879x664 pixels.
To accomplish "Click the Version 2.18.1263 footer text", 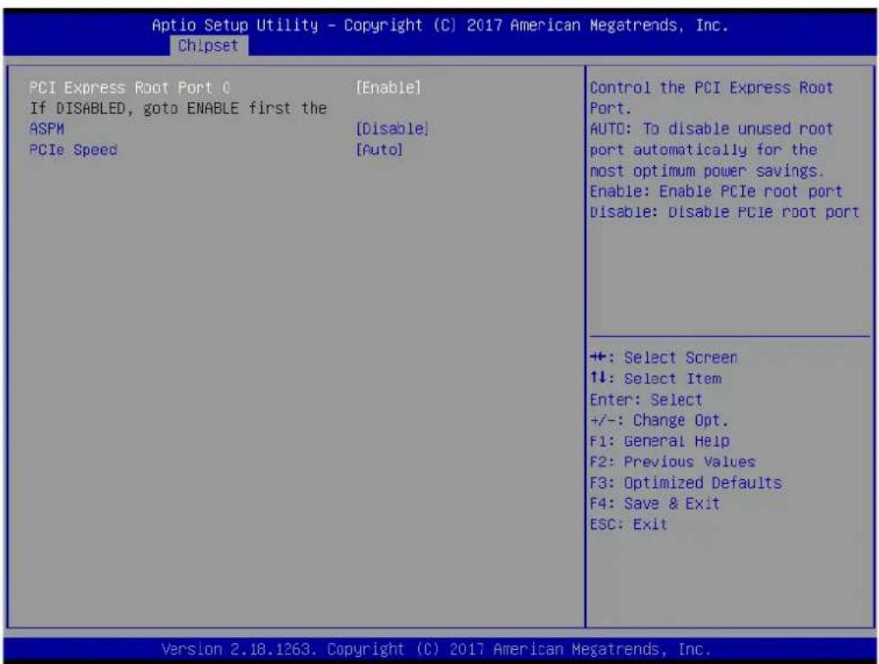I will click(x=436, y=649).
